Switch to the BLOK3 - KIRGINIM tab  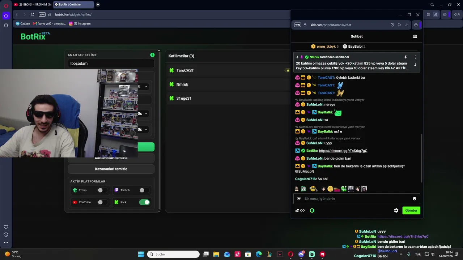tap(33, 5)
